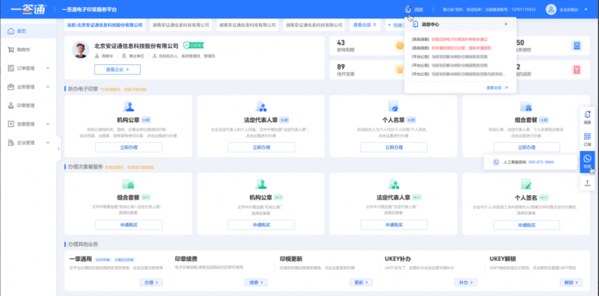Click 立即办理 under 个人名章
The width and height of the screenshot is (599, 296).
pyautogui.click(x=394, y=147)
